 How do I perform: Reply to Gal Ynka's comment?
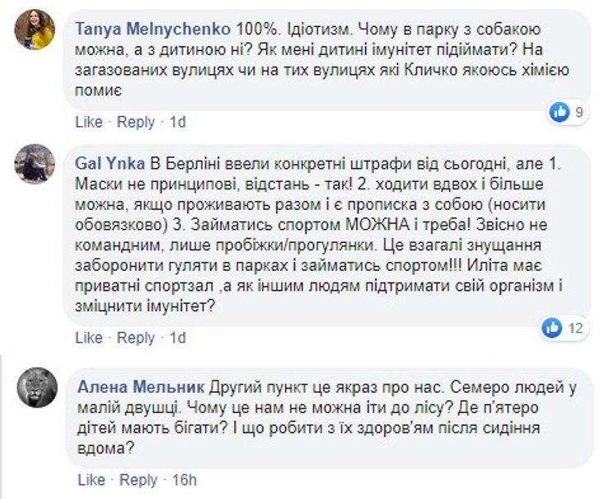pos(135,338)
